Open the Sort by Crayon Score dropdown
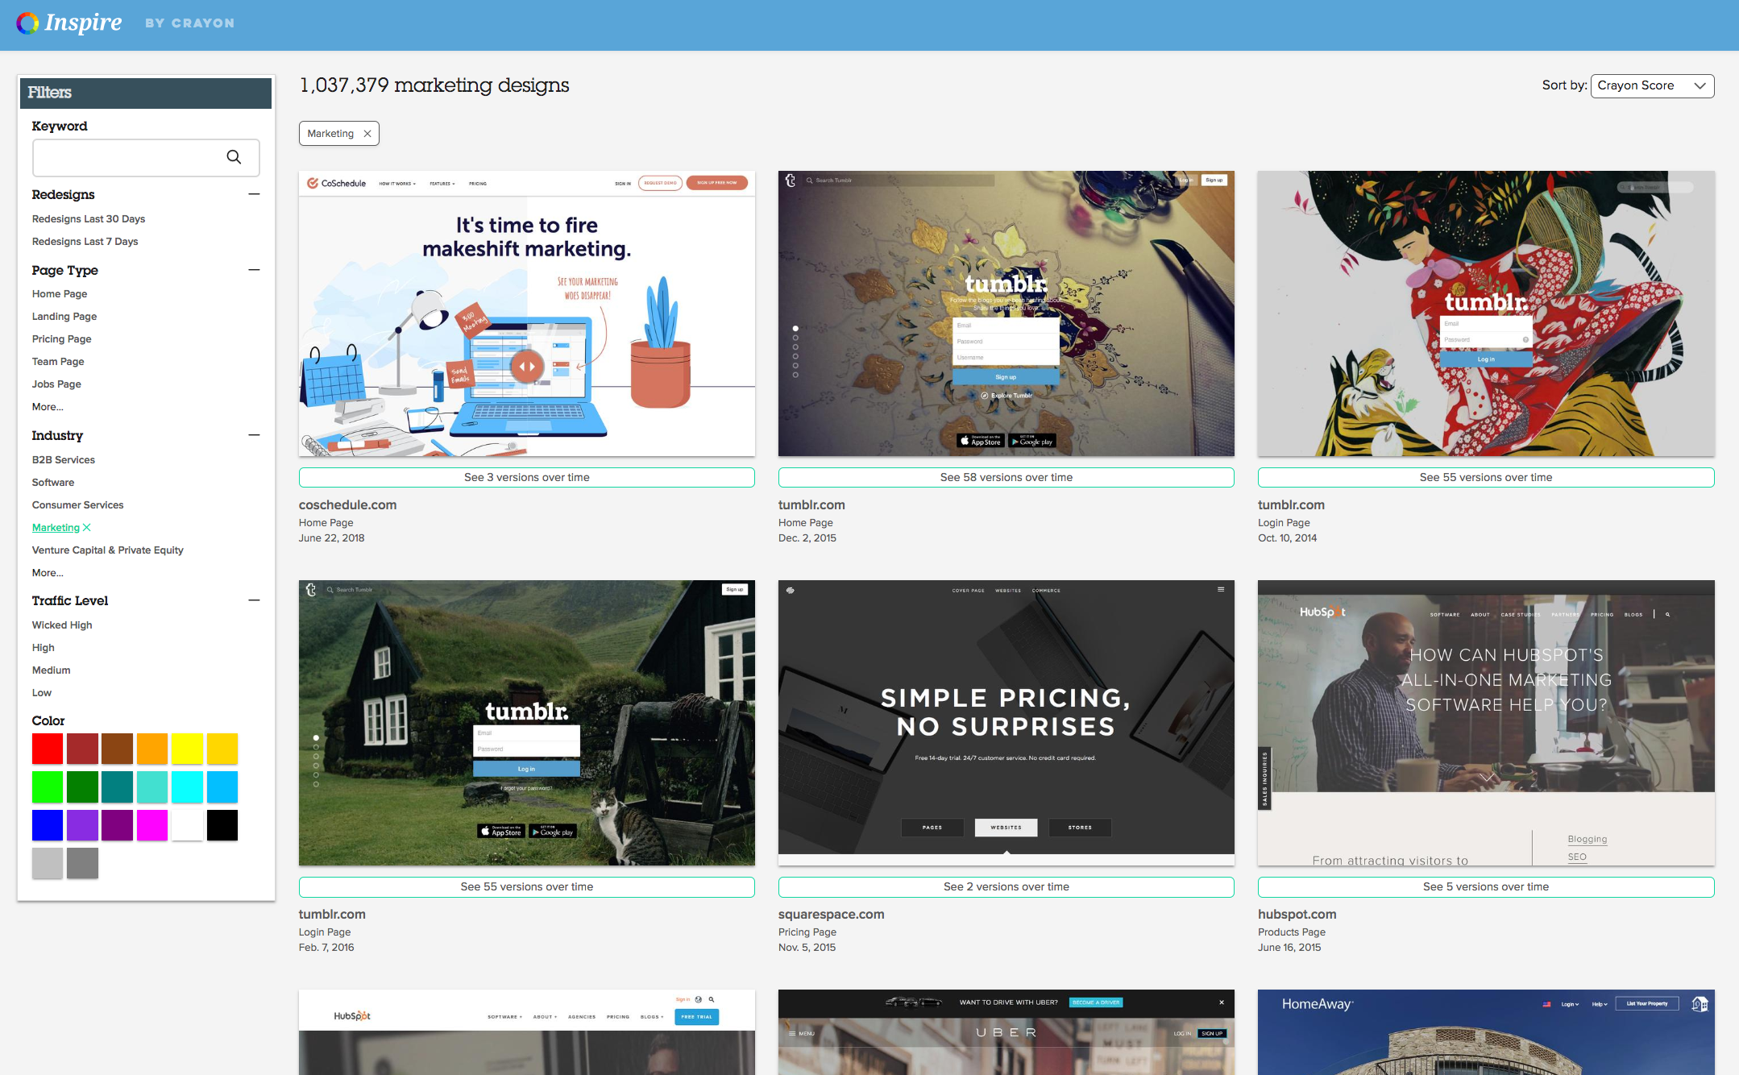1739x1075 pixels. [x=1651, y=85]
